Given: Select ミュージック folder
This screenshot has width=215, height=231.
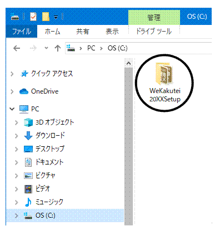Looking at the screenshot, I should click(x=49, y=202).
